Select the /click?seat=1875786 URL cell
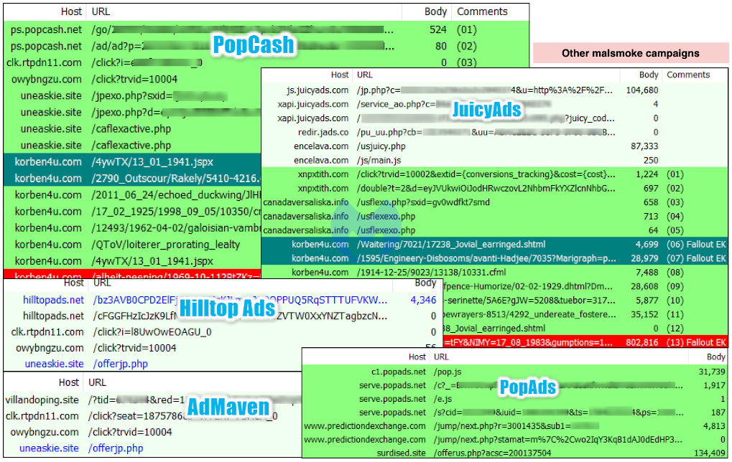The width and height of the screenshot is (732, 462). [183, 416]
